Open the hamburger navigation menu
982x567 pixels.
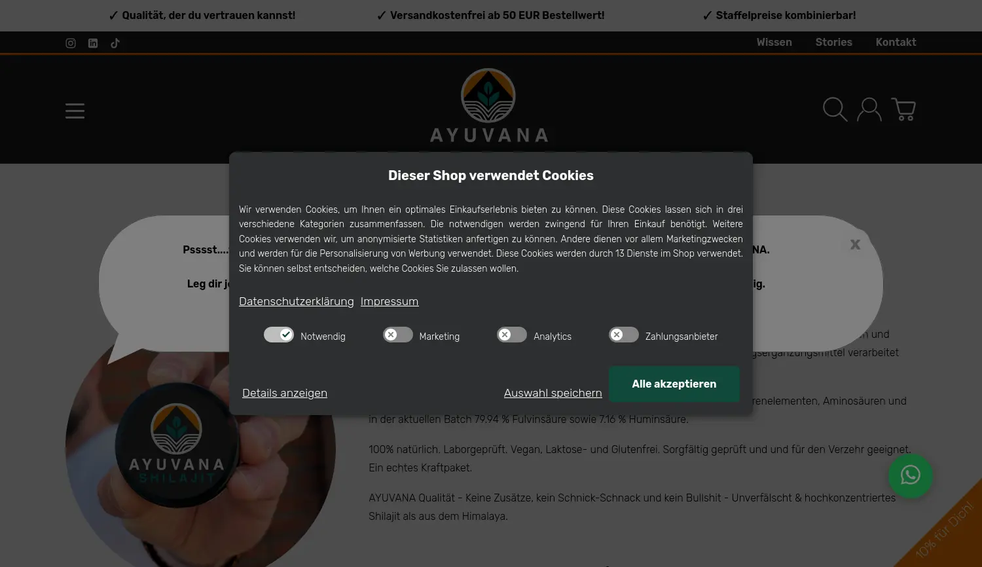tap(75, 111)
